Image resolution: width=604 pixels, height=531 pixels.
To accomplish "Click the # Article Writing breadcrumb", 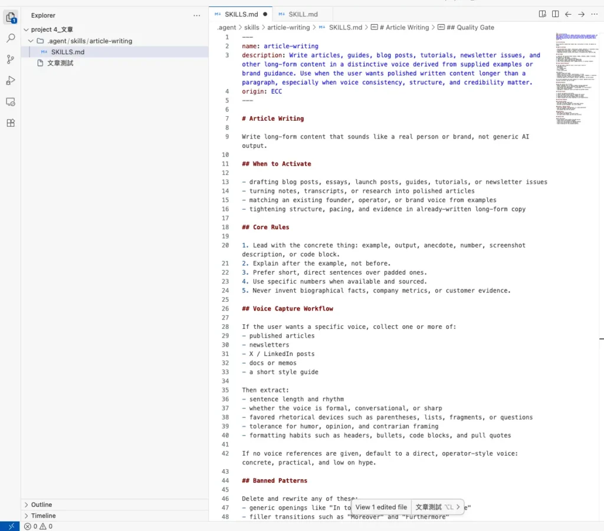I will tap(400, 27).
